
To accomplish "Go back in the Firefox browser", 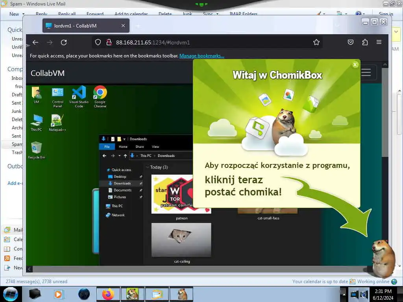I will point(35,42).
